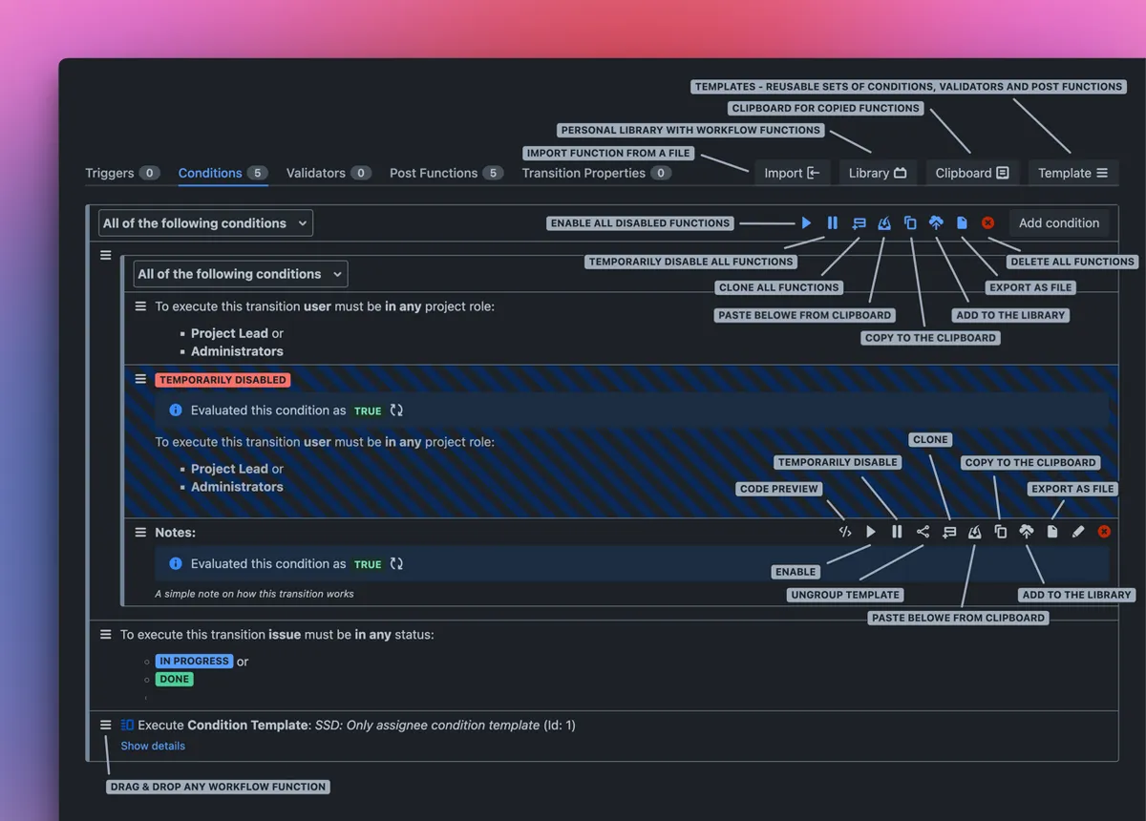Viewport: 1146px width, 821px height.
Task: Open the Validators tab
Action: [x=329, y=173]
